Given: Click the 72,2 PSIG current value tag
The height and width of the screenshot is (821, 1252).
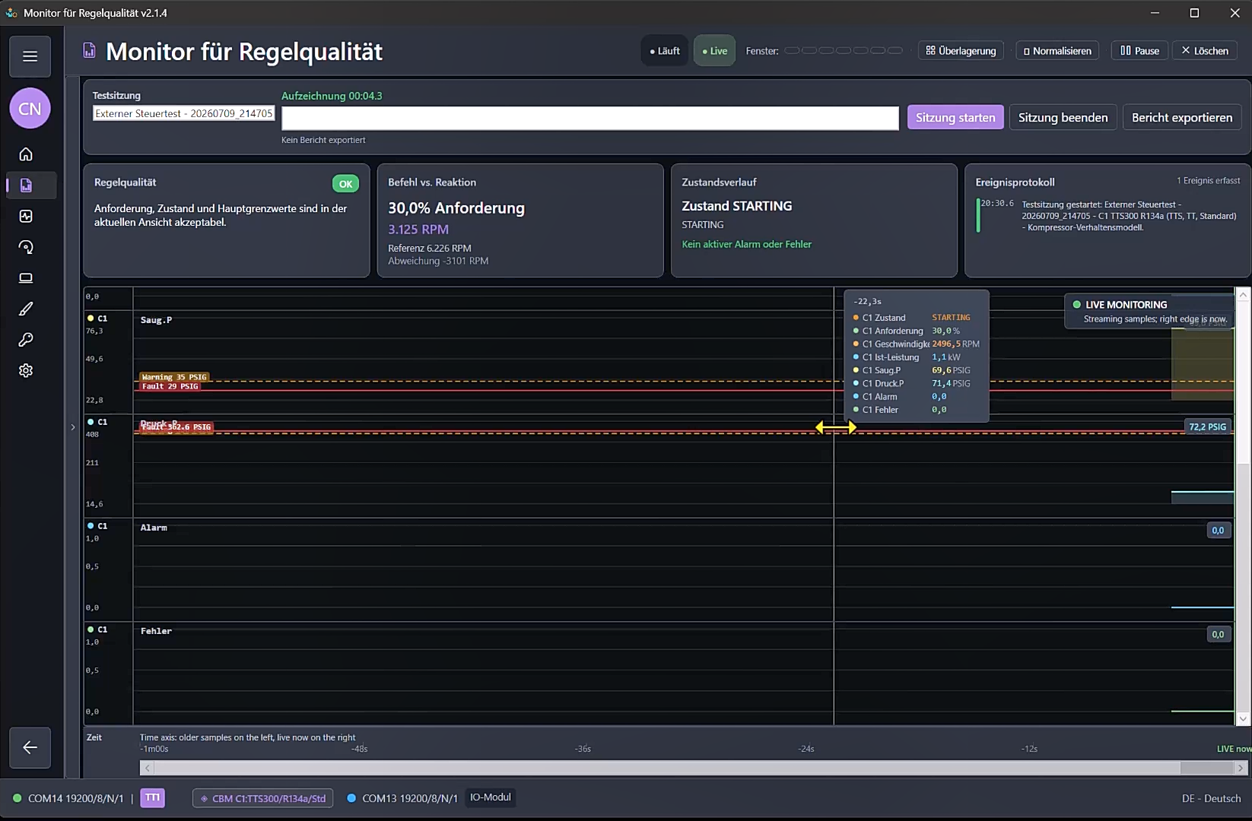Looking at the screenshot, I should (1207, 427).
